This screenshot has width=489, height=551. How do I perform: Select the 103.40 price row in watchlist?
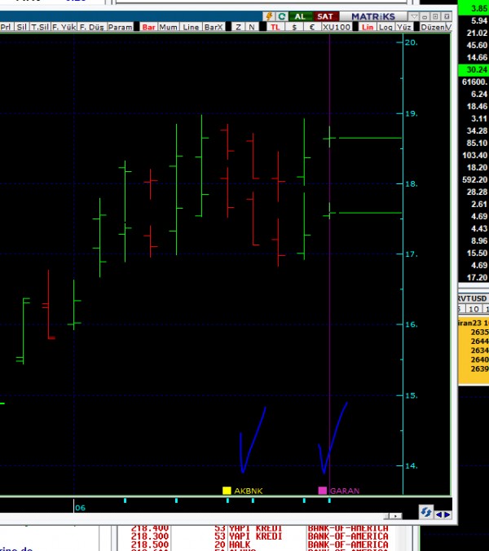coord(474,156)
